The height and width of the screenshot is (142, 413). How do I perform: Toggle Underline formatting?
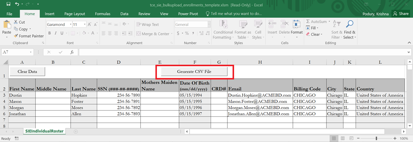pyautogui.click(x=62, y=33)
